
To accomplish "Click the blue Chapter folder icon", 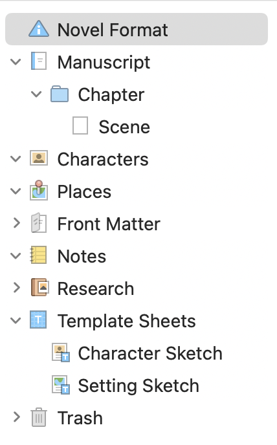I will click(60, 94).
